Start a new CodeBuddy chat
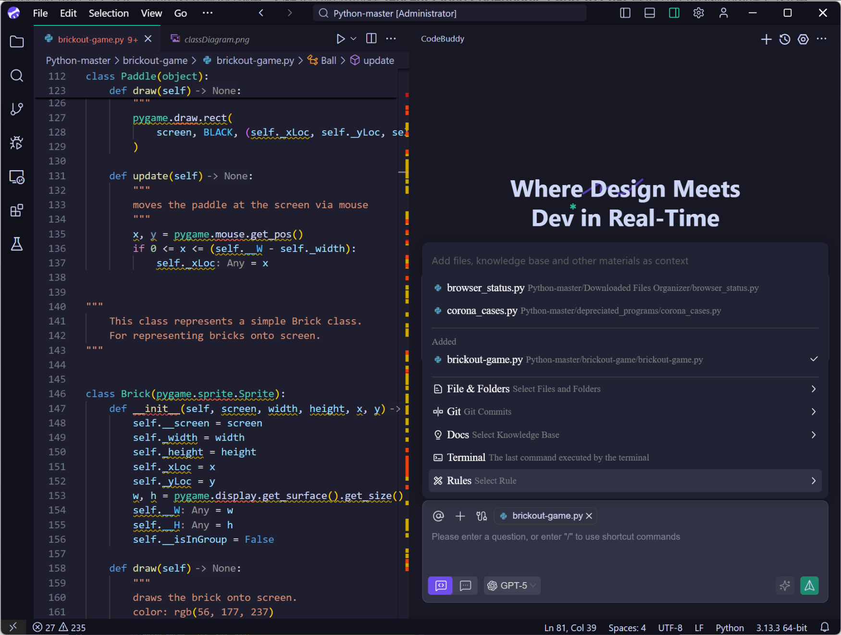841x635 pixels. (766, 39)
